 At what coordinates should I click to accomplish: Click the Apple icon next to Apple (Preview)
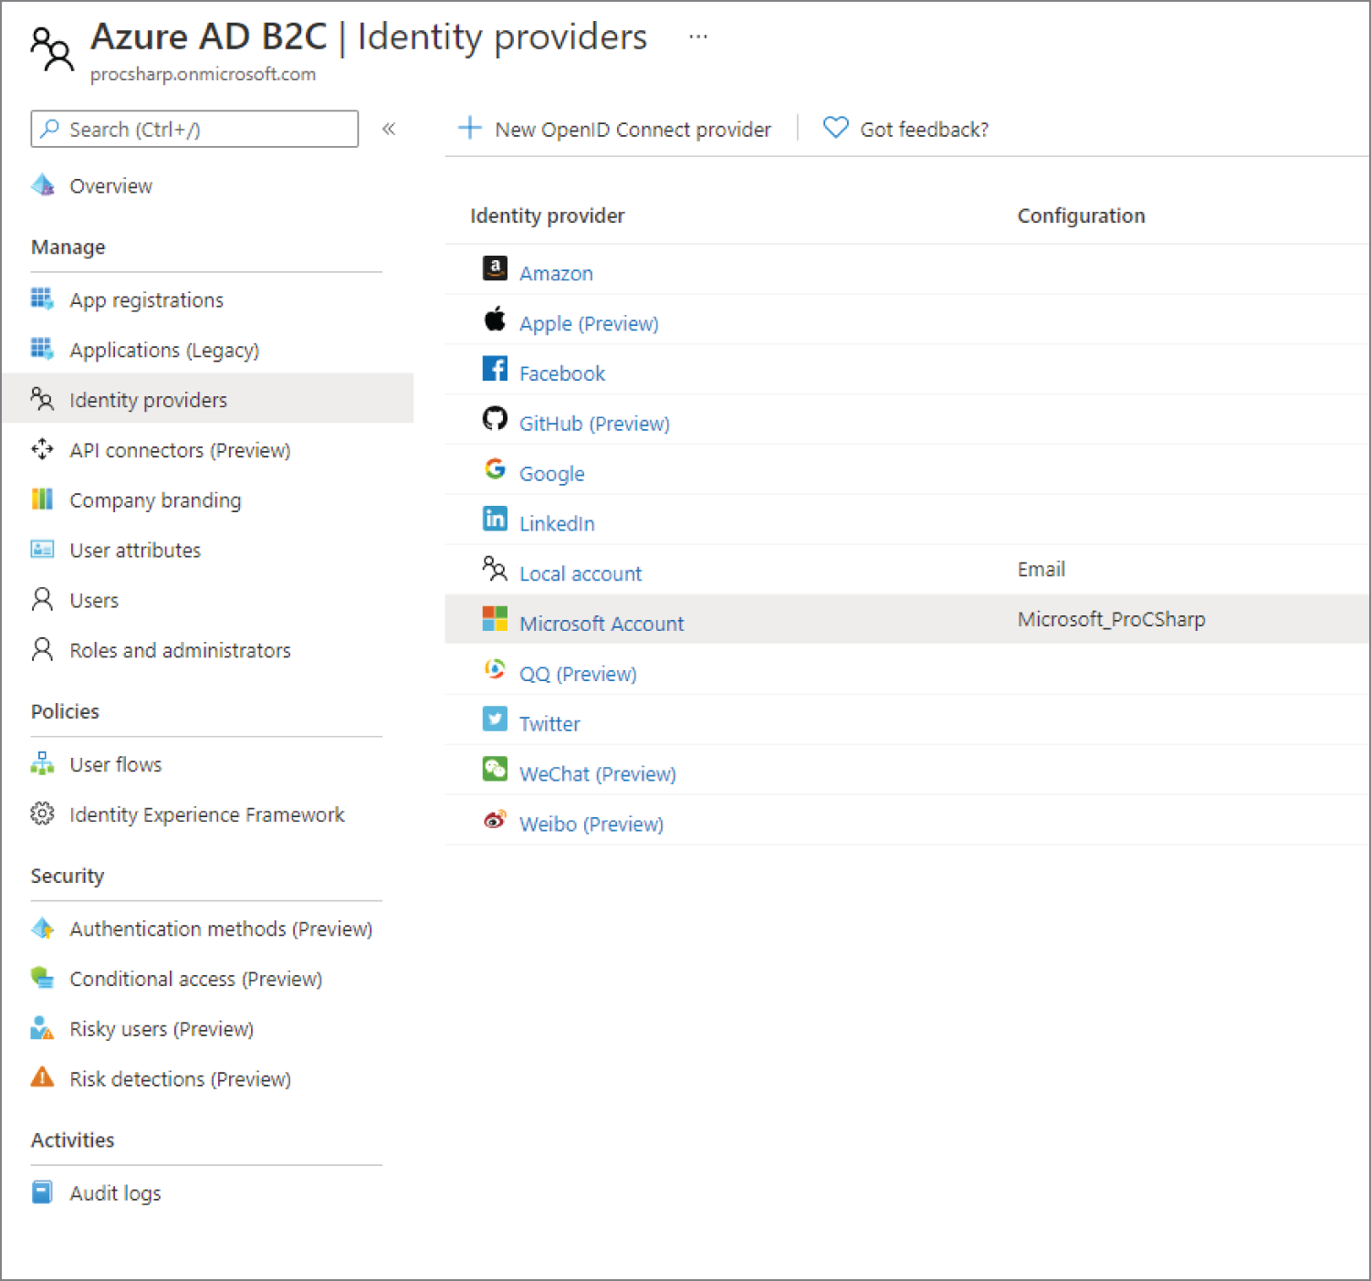pyautogui.click(x=495, y=319)
